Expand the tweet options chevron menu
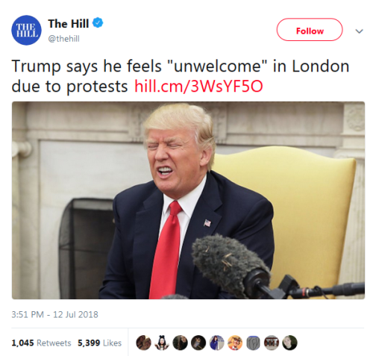The height and width of the screenshot is (356, 373). pos(359,31)
